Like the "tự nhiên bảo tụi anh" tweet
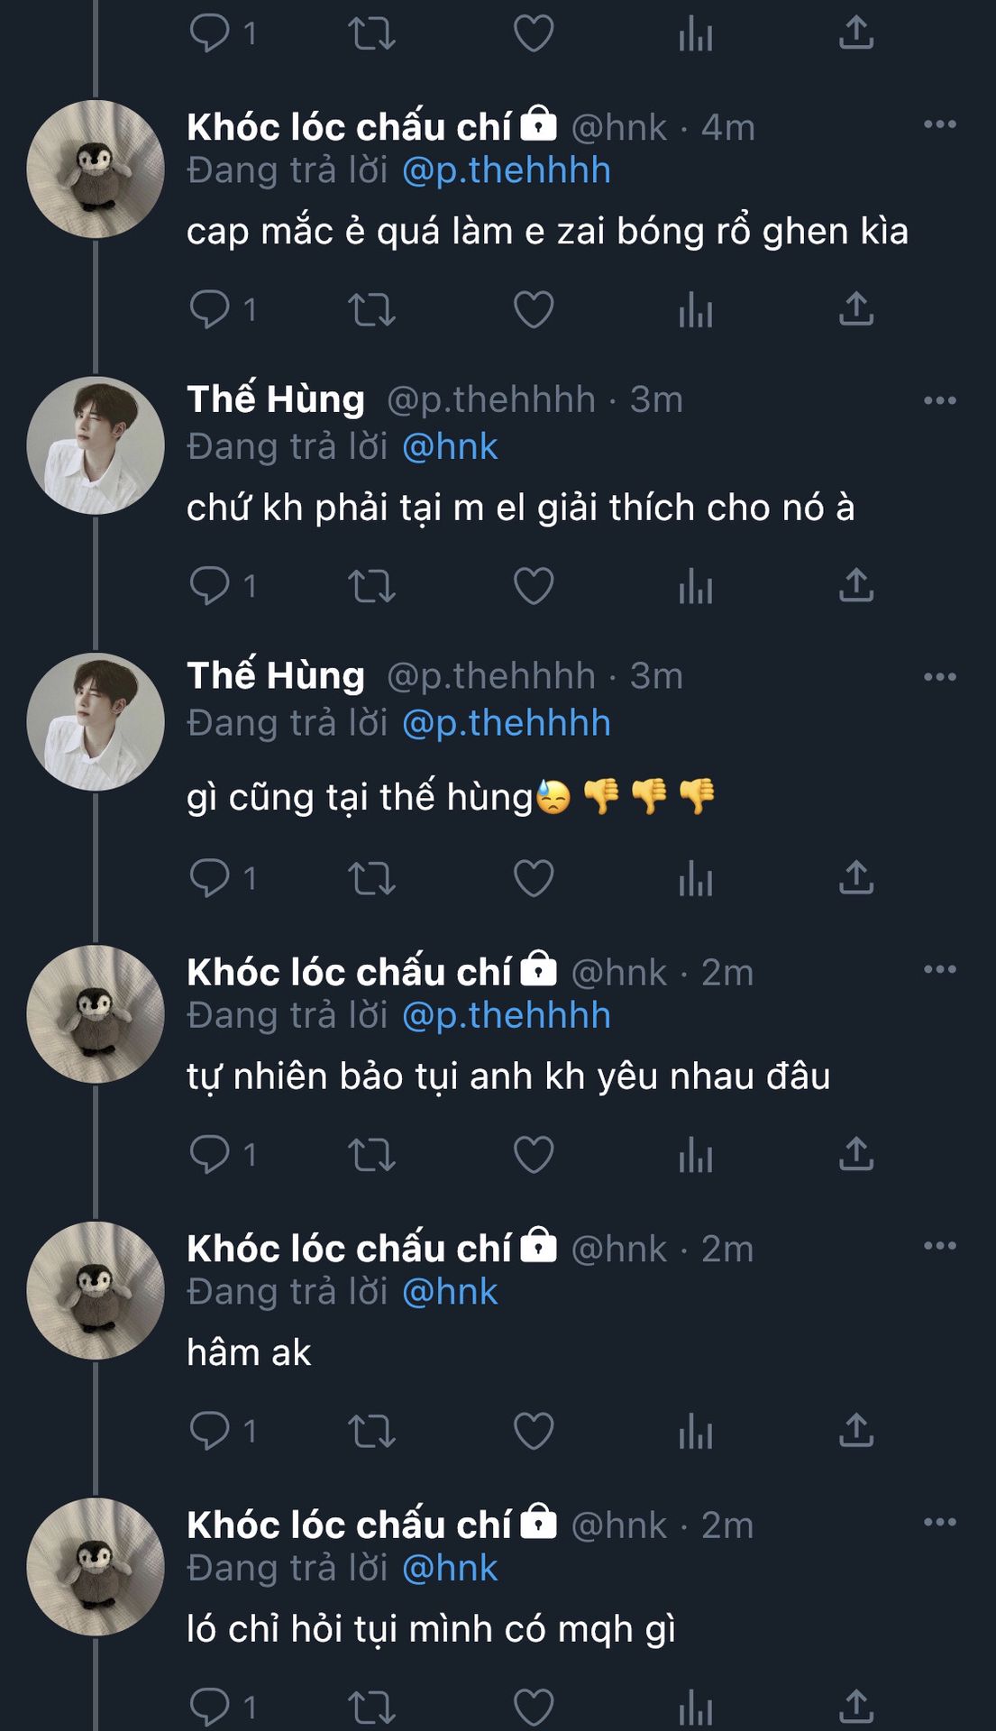The image size is (996, 1731). [533, 1154]
